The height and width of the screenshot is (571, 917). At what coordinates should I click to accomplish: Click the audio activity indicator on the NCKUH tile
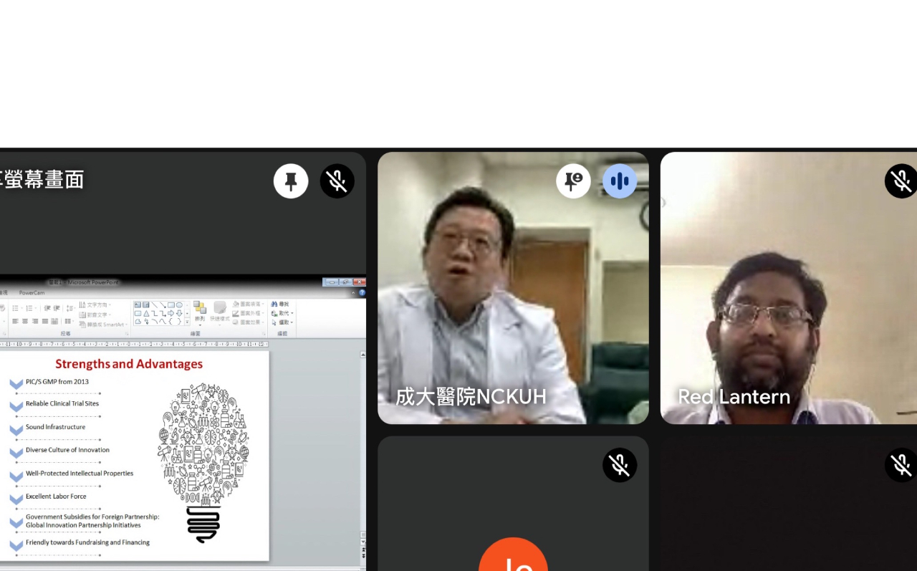coord(620,181)
